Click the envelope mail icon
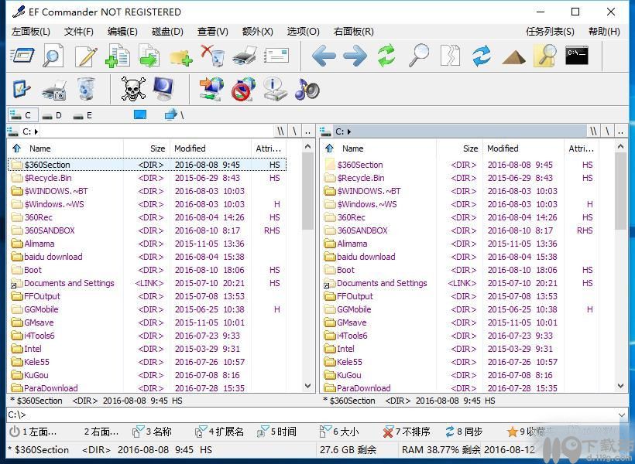 pos(276,56)
